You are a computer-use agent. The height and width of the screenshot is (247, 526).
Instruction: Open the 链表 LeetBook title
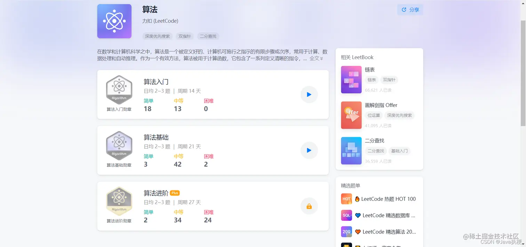point(370,70)
